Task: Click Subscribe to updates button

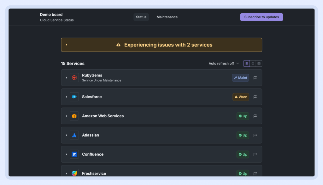Action: pos(261,17)
